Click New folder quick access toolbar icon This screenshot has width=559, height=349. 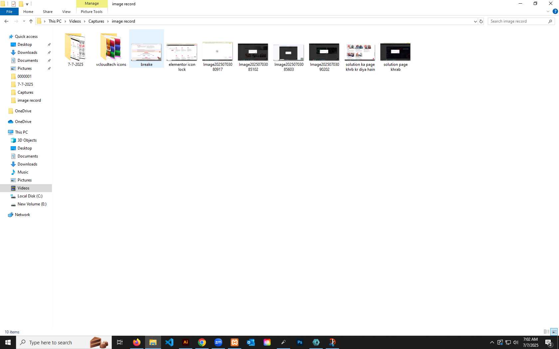point(21,4)
